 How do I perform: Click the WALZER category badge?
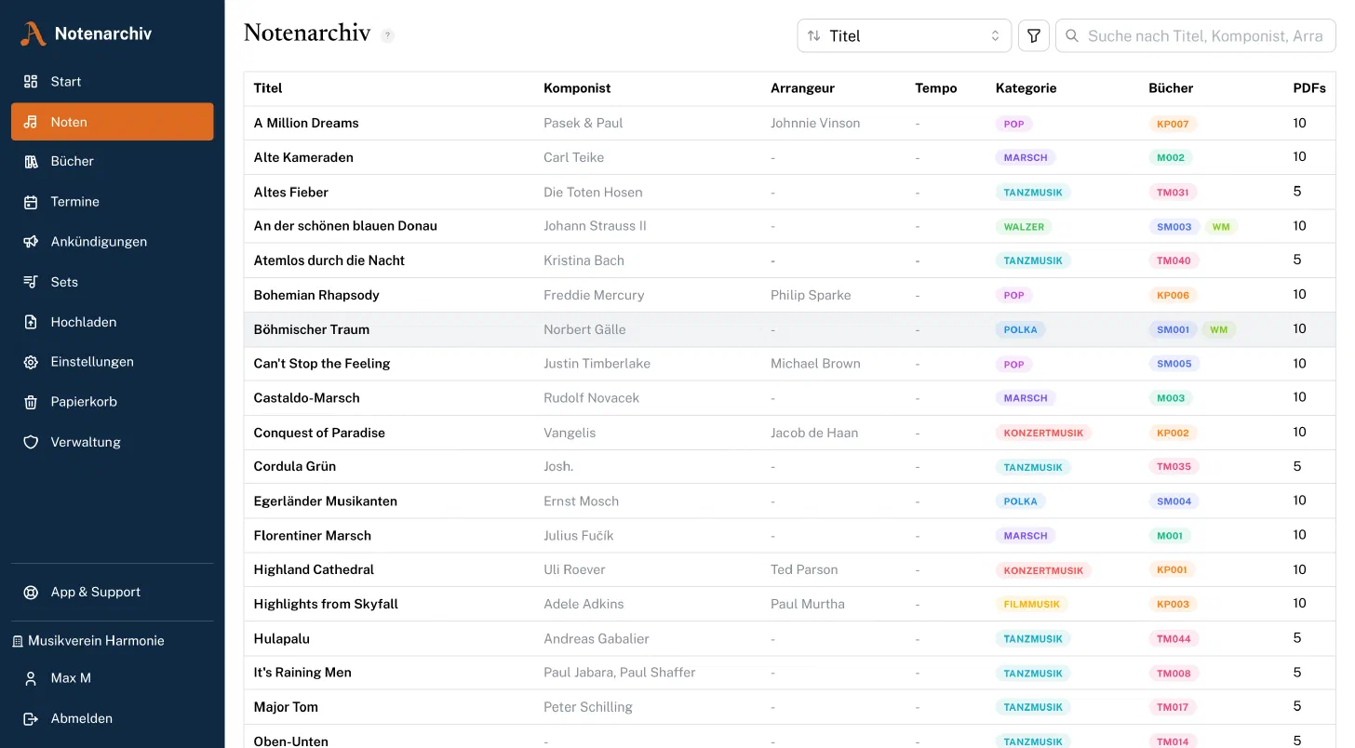[1024, 227]
